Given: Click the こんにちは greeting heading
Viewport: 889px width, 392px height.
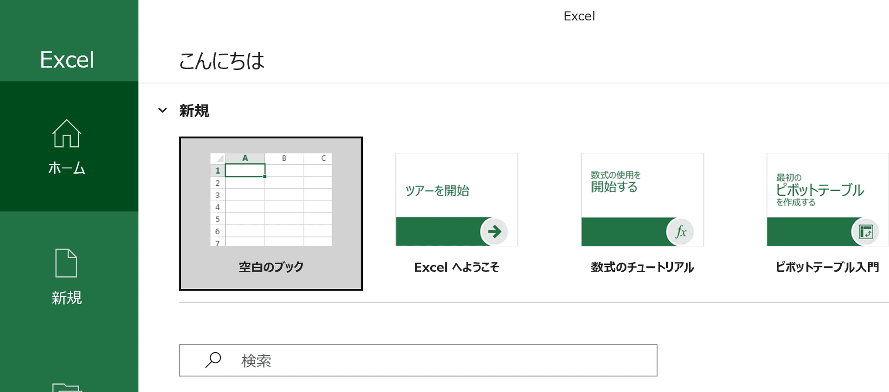Looking at the screenshot, I should tap(222, 61).
